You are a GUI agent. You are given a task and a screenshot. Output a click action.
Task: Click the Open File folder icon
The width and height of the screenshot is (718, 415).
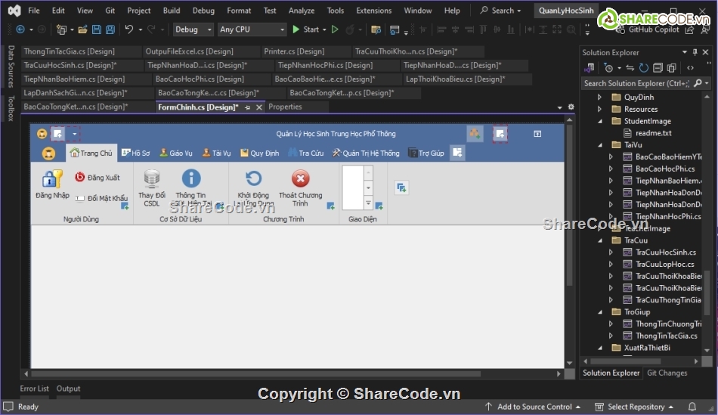tap(82, 29)
